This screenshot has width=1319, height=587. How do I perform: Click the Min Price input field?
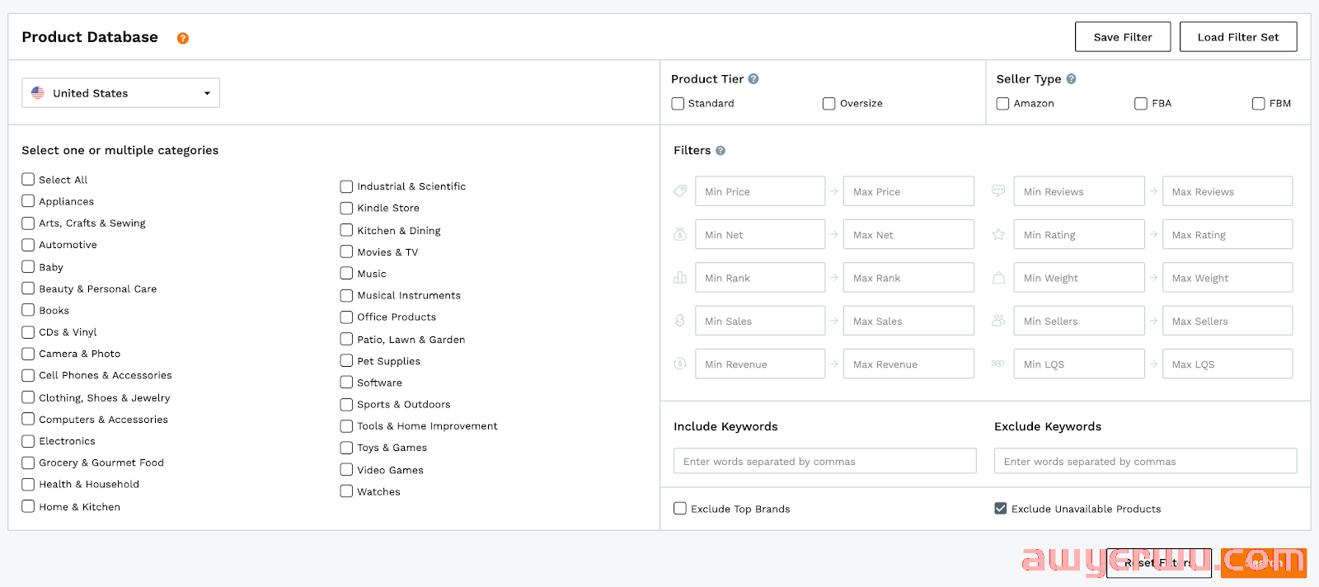(760, 191)
